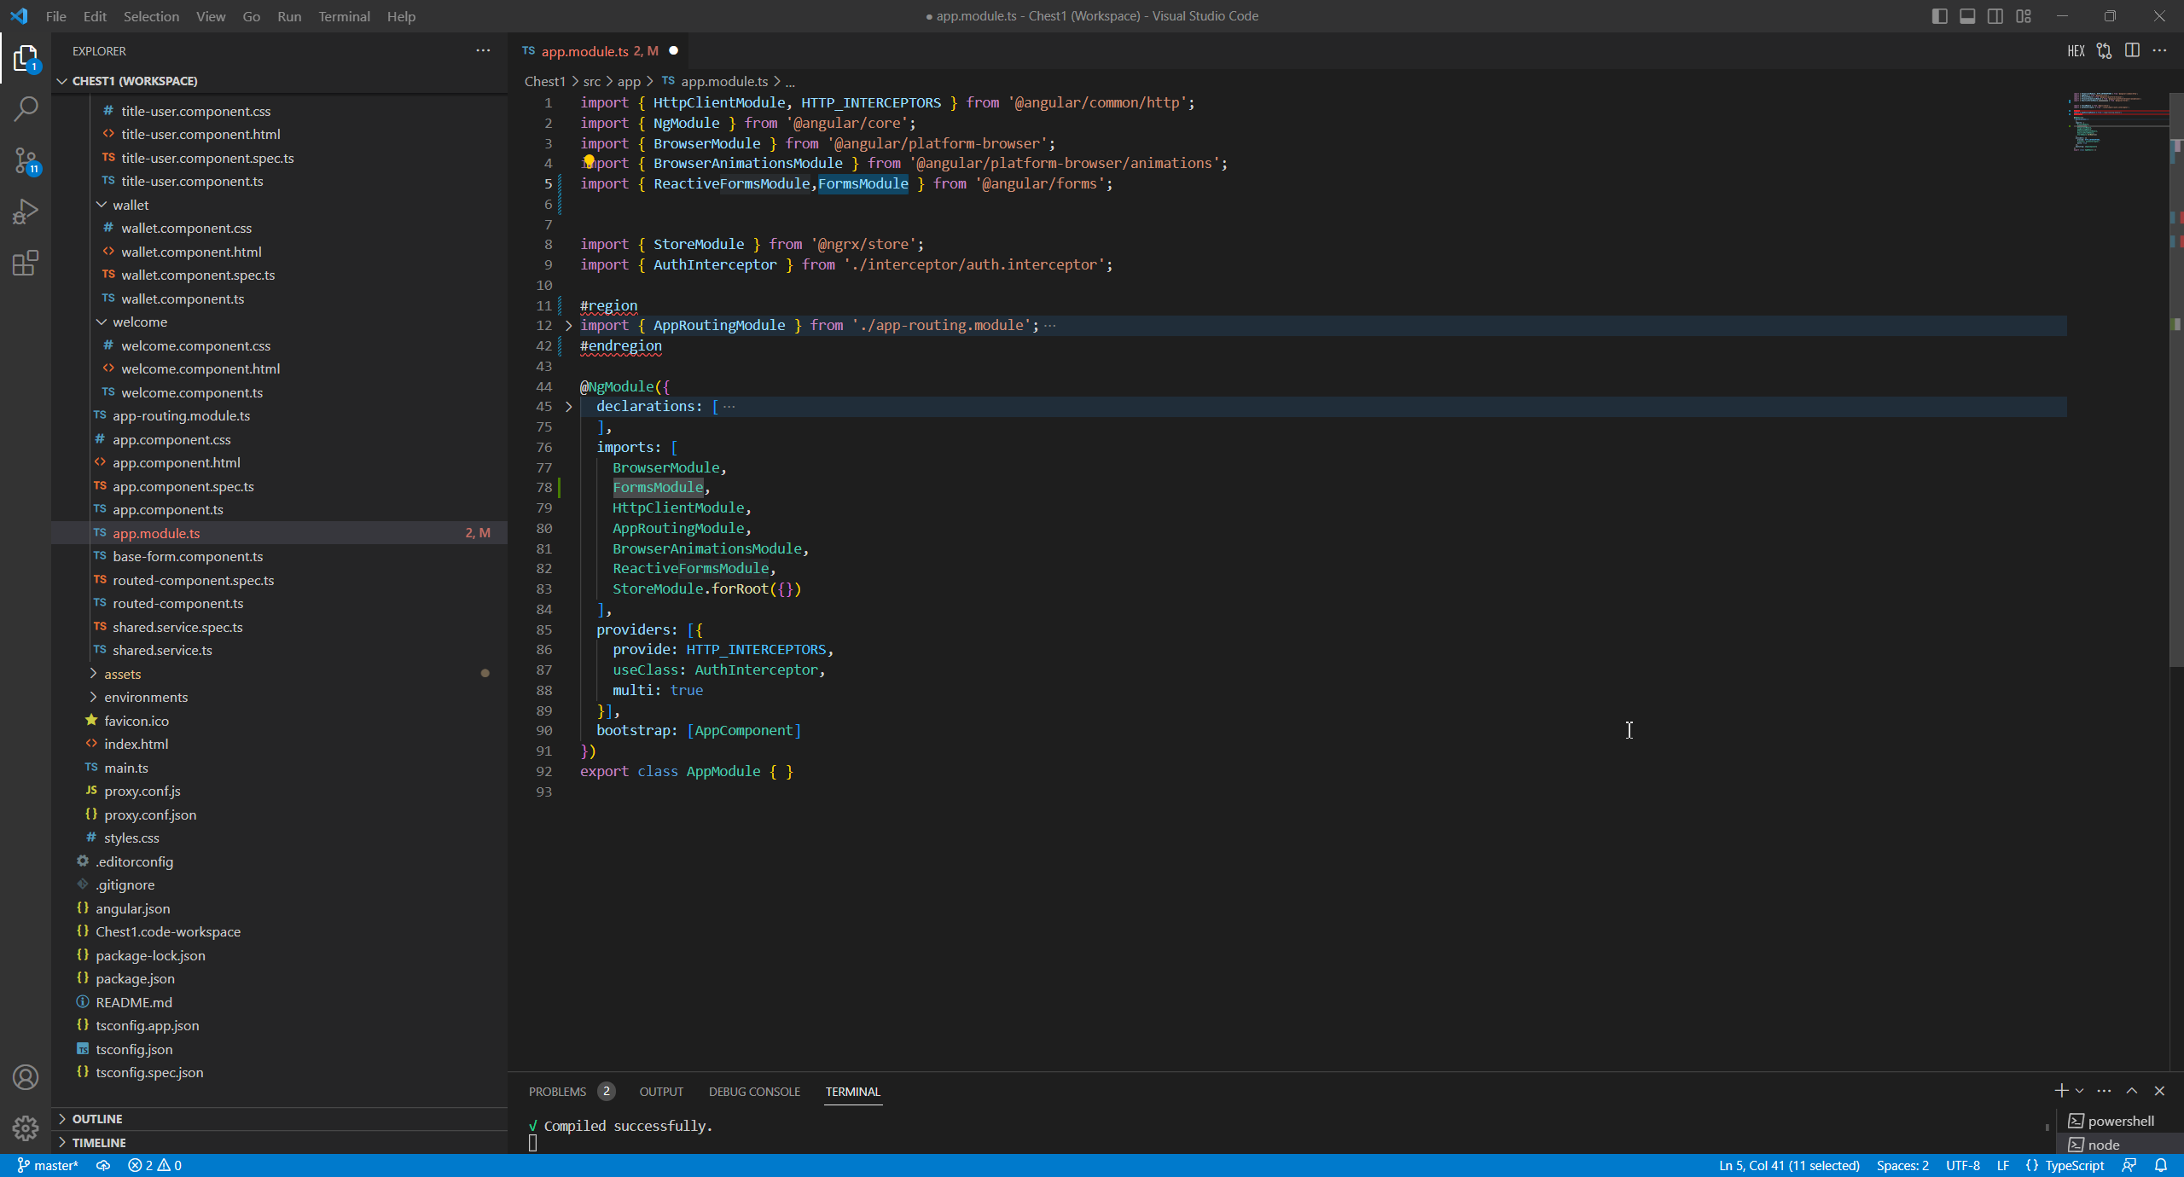Image resolution: width=2184 pixels, height=1177 pixels.
Task: Click the Manage gear icon
Action: coord(26,1128)
